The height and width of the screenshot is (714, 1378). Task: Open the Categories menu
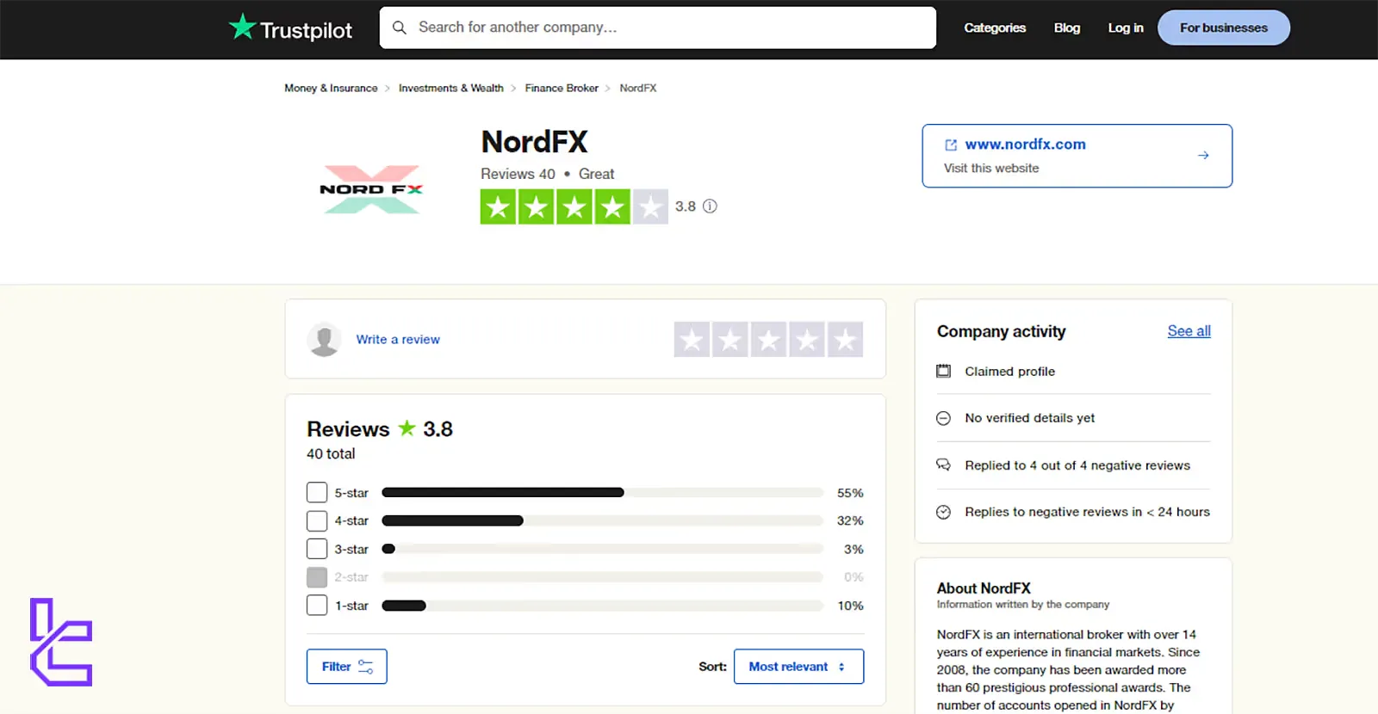[x=995, y=28]
